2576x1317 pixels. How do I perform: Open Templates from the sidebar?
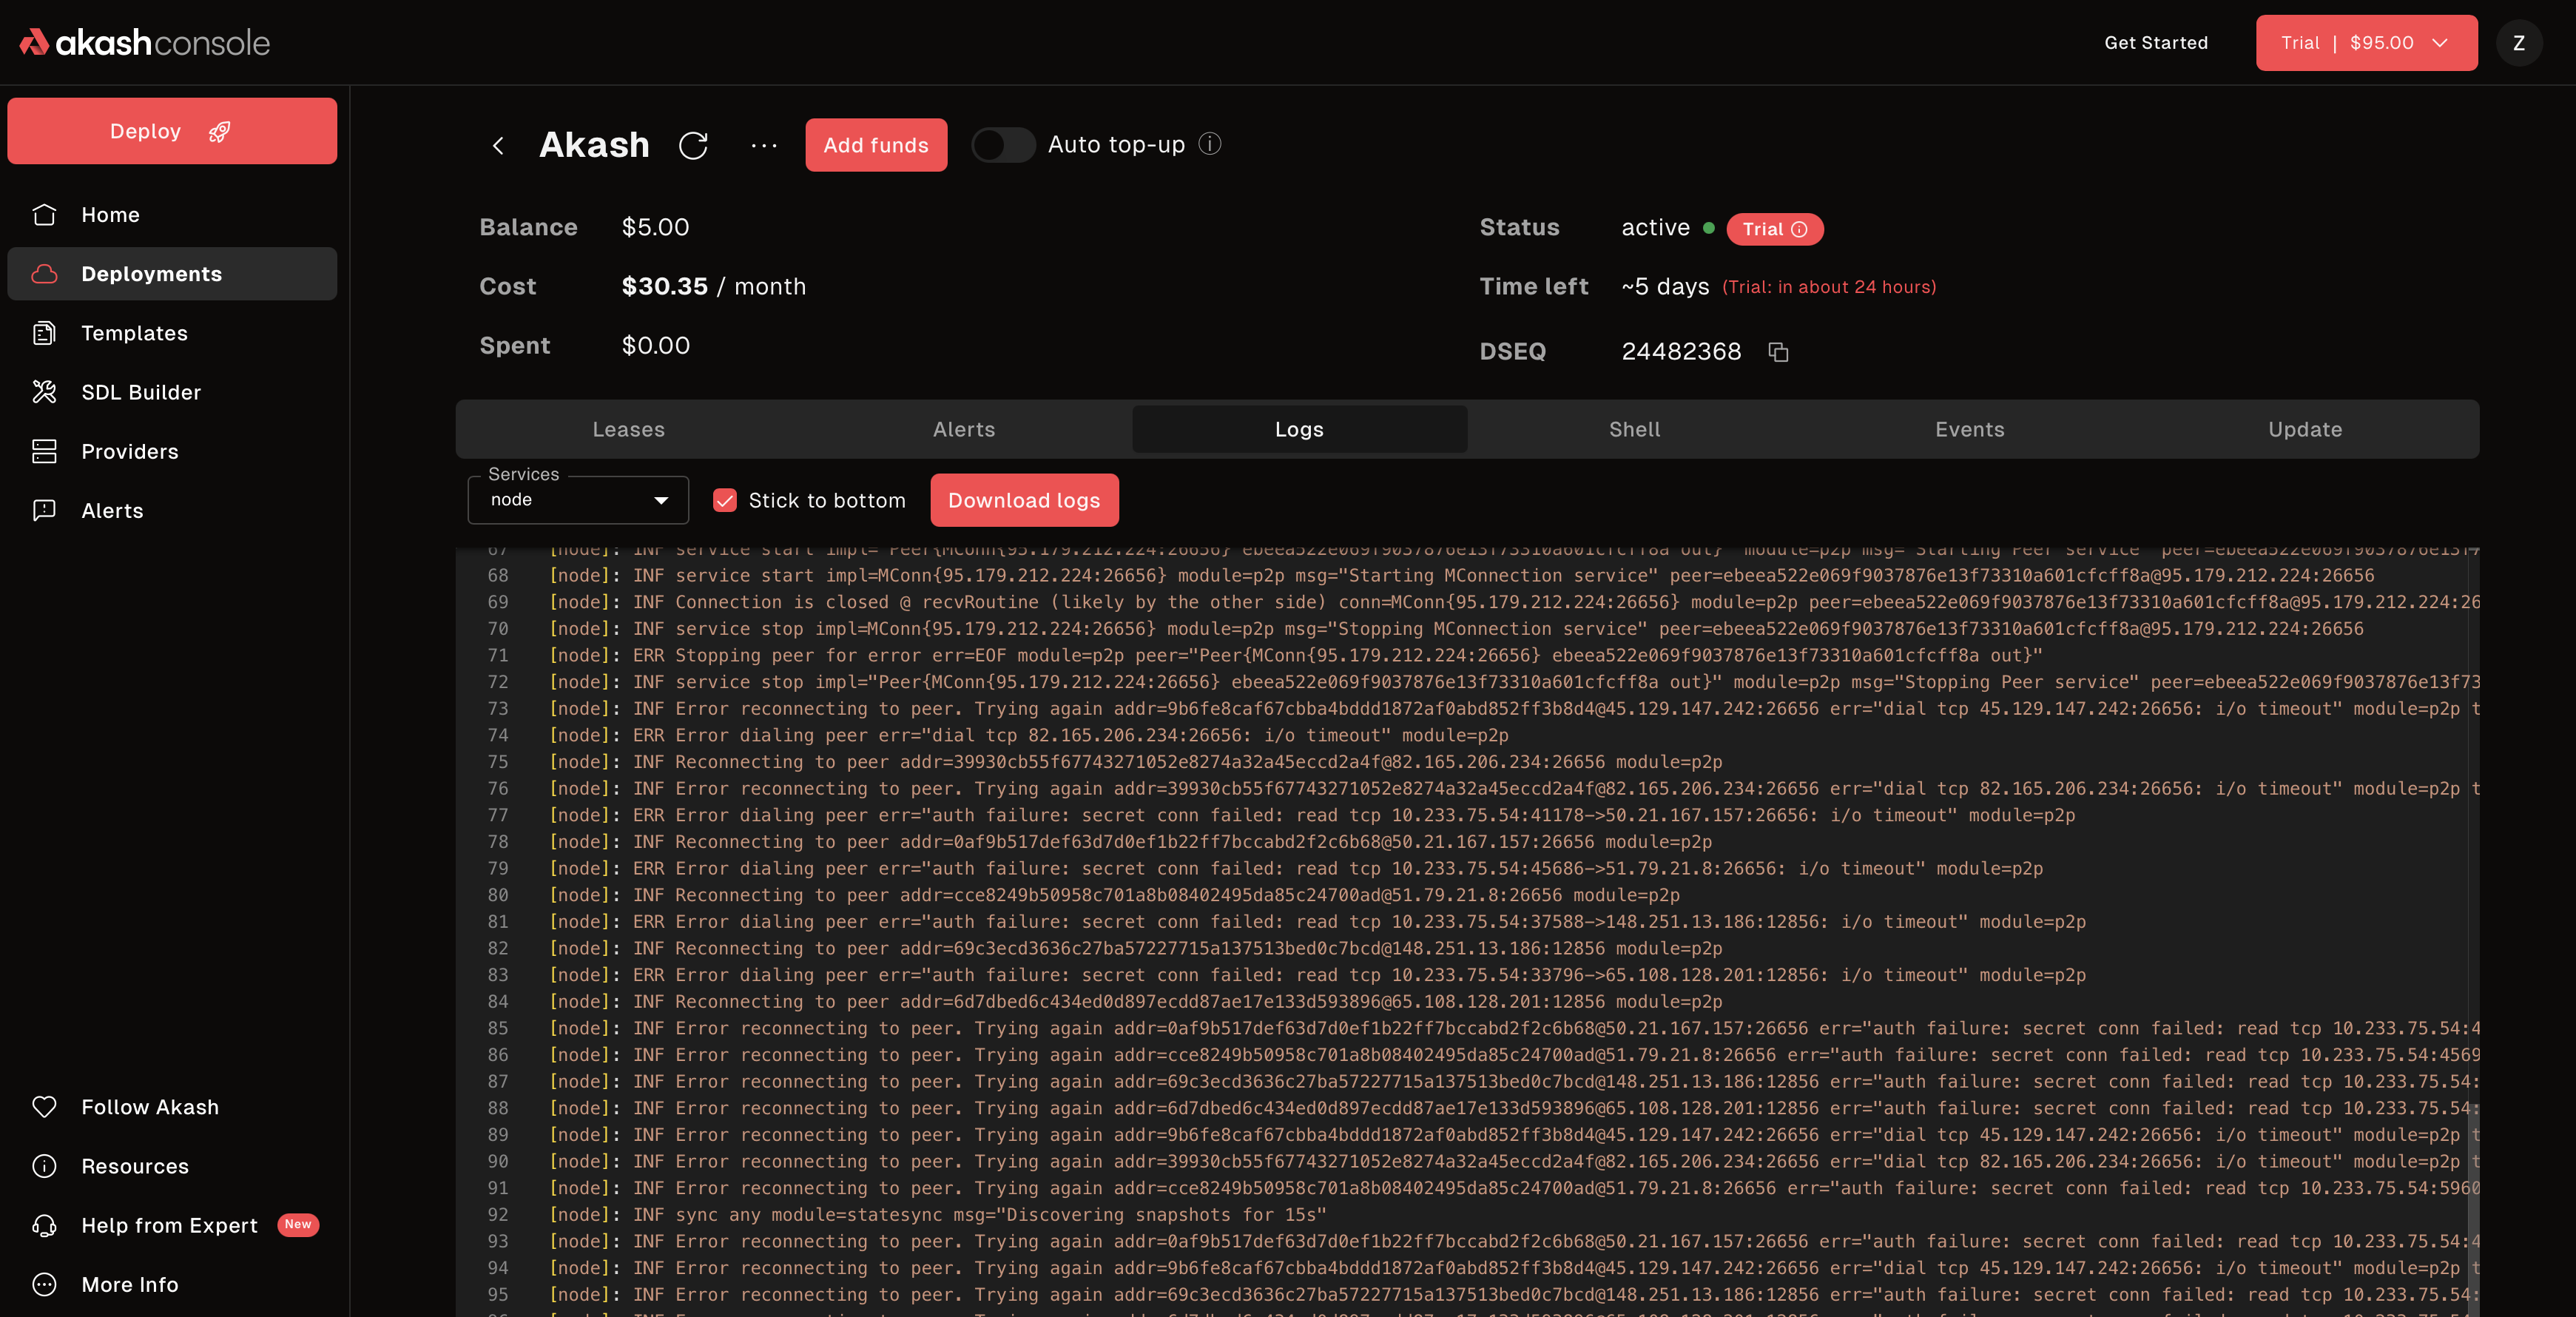(x=134, y=333)
